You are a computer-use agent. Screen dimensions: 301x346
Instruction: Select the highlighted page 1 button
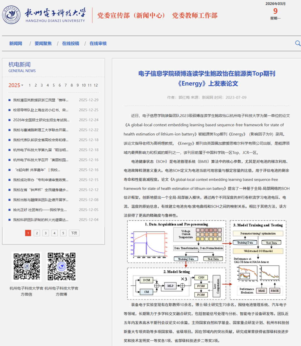[x=28, y=233]
